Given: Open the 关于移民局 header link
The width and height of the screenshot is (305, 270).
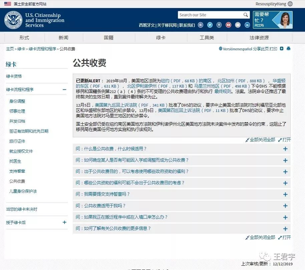Looking at the screenshot, I should pos(167,25).
